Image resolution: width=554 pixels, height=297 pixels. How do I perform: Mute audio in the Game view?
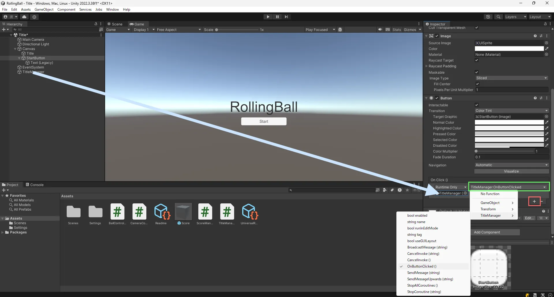click(x=380, y=29)
